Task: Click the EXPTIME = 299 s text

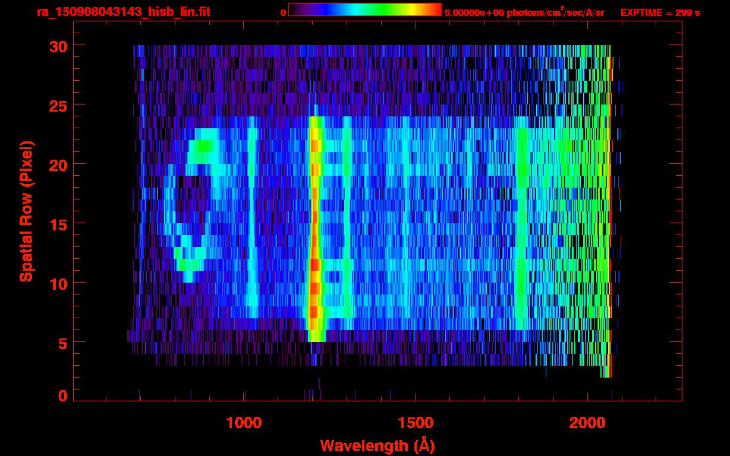Action: pos(660,12)
